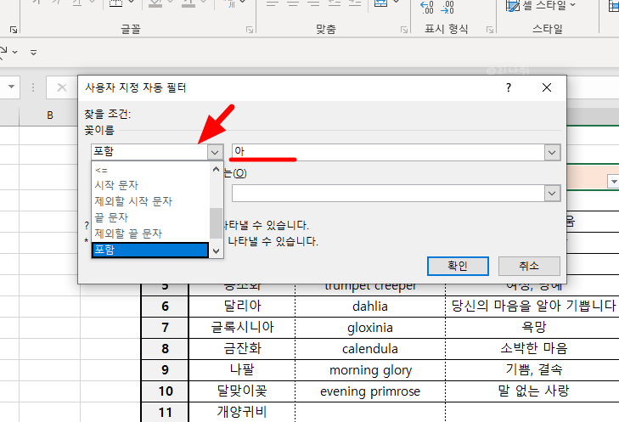Click number cell 10
The height and width of the screenshot is (422, 619).
point(165,391)
